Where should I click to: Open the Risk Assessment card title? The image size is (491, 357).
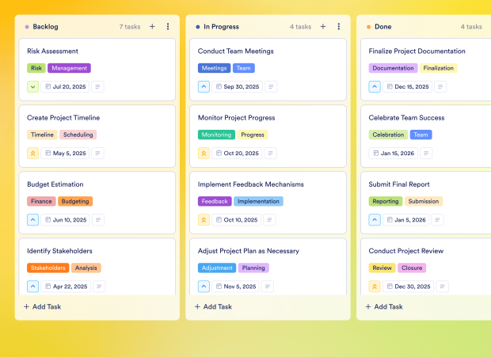tap(52, 51)
